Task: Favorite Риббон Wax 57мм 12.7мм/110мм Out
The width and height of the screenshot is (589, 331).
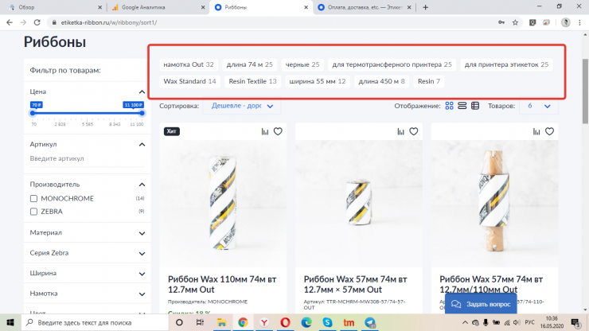Action: (x=549, y=131)
